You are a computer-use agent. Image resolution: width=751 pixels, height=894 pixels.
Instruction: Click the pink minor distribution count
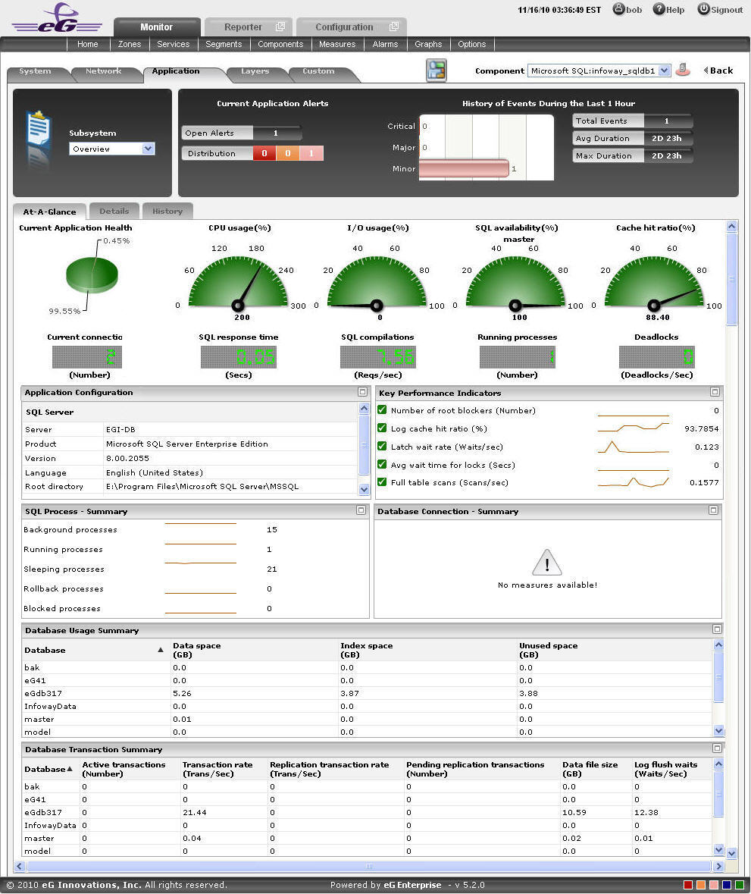click(x=311, y=153)
